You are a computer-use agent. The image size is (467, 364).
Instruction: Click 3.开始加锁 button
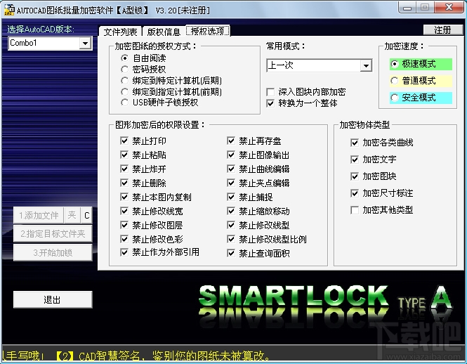click(x=53, y=253)
